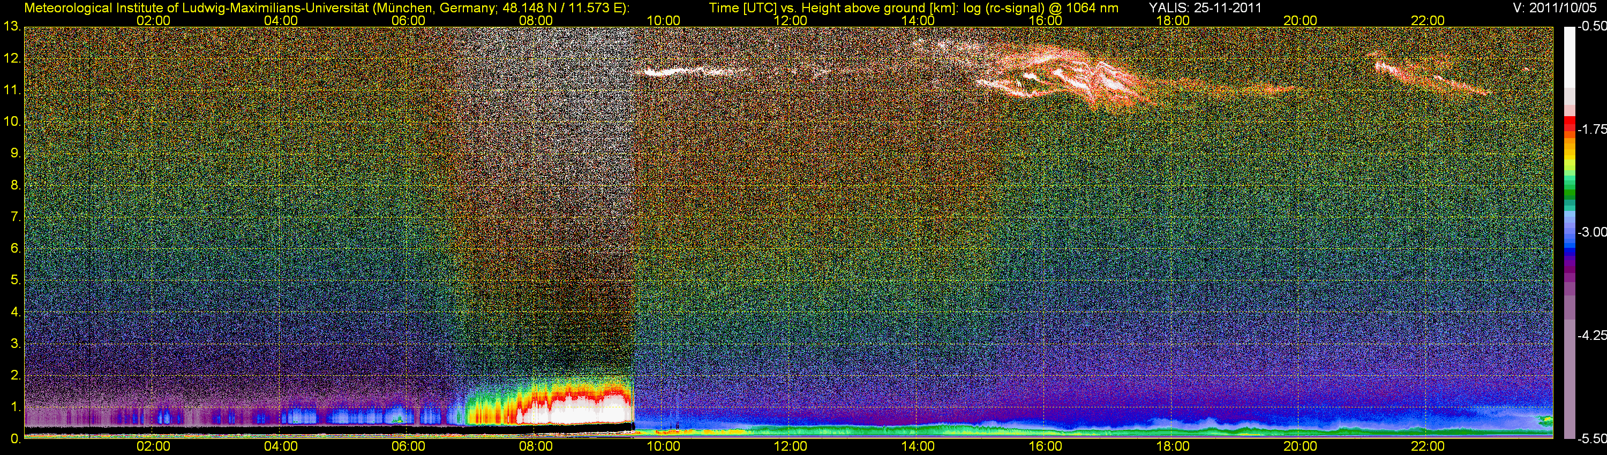The height and width of the screenshot is (455, 1607).
Task: Click the 02:00 label on the top time axis
Action: point(153,20)
